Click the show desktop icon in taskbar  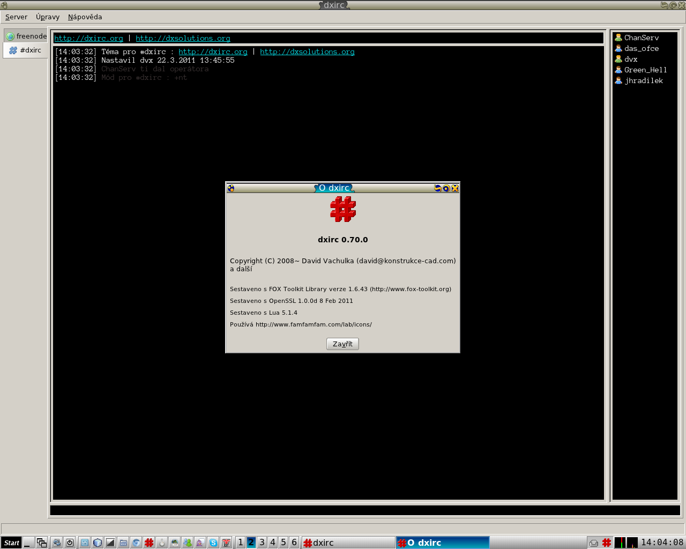click(x=27, y=543)
